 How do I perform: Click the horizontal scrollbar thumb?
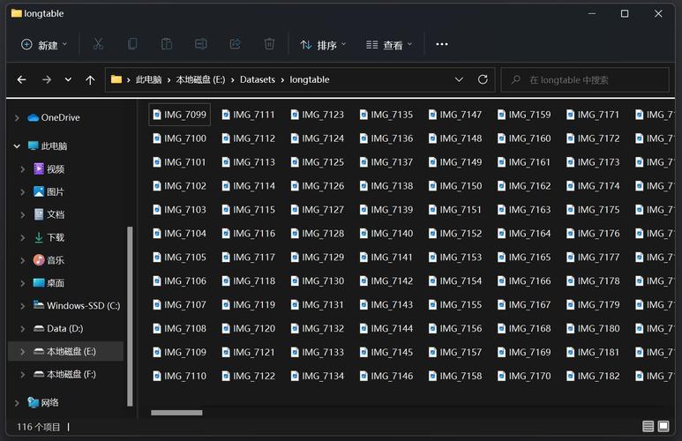[x=176, y=413]
